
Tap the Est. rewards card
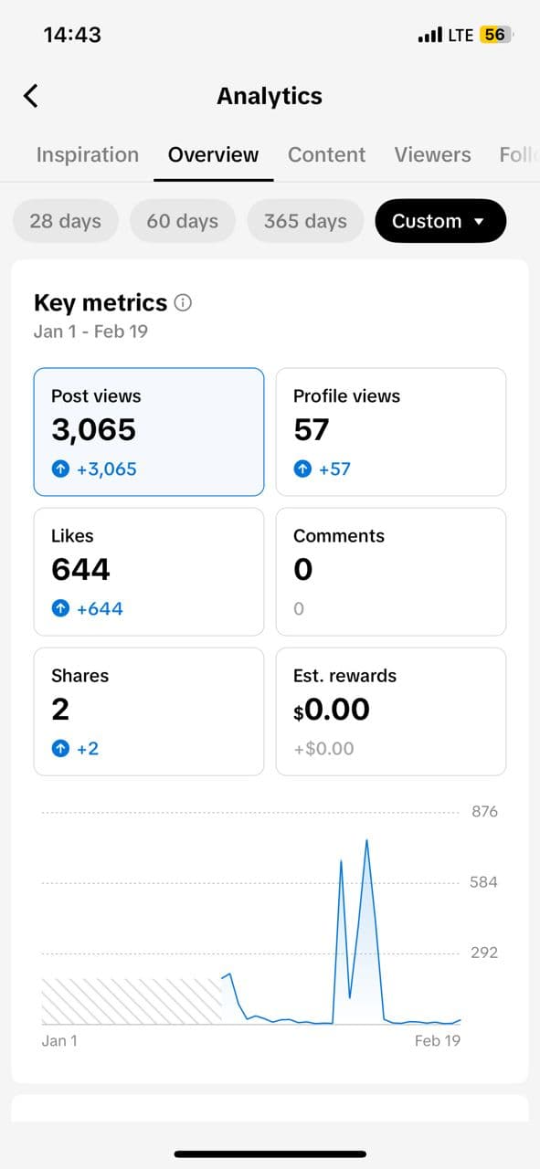391,711
